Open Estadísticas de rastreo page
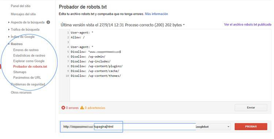The height and width of the screenshot is (139, 274). (29, 56)
